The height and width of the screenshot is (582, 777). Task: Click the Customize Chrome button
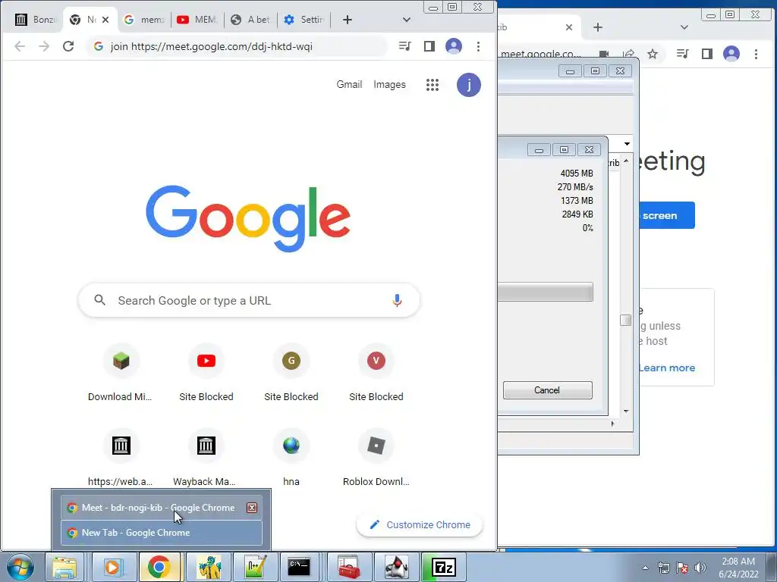coord(420,524)
